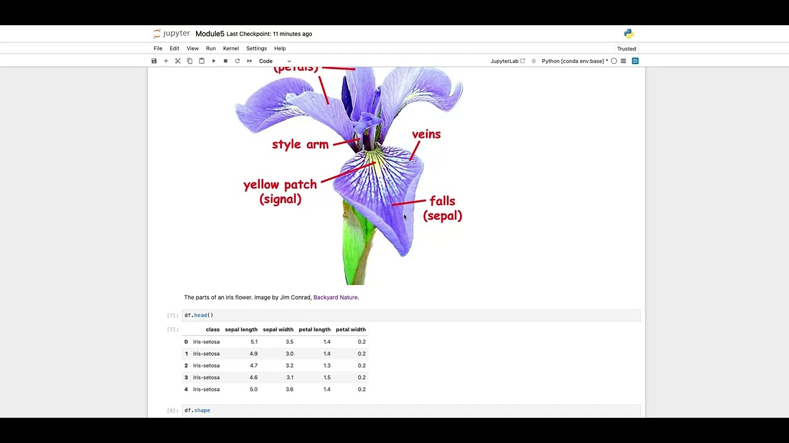
Task: Click sepal width value 3.6
Action: (290, 389)
